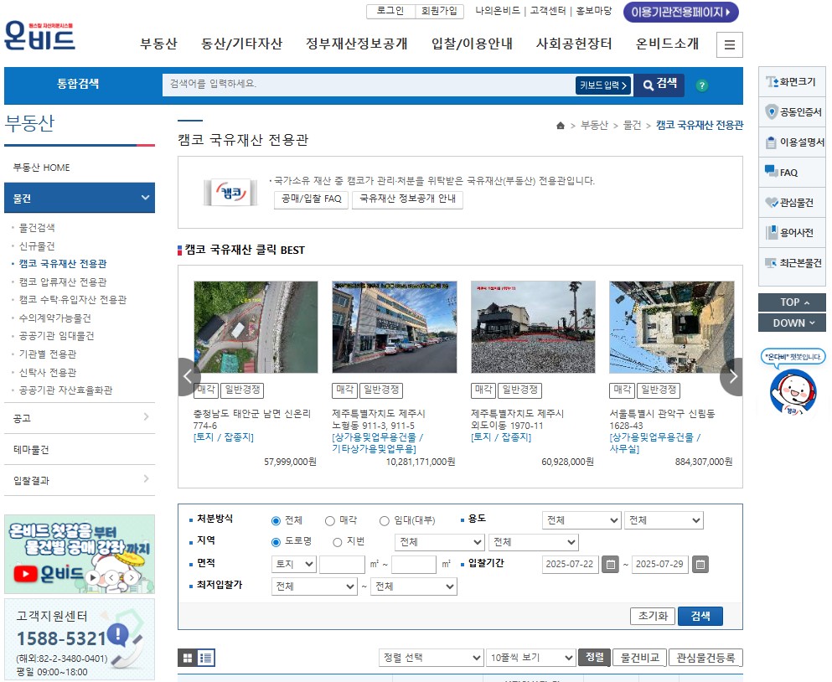Click the 로그인 button
Image resolution: width=832 pixels, height=682 pixels.
(x=390, y=11)
